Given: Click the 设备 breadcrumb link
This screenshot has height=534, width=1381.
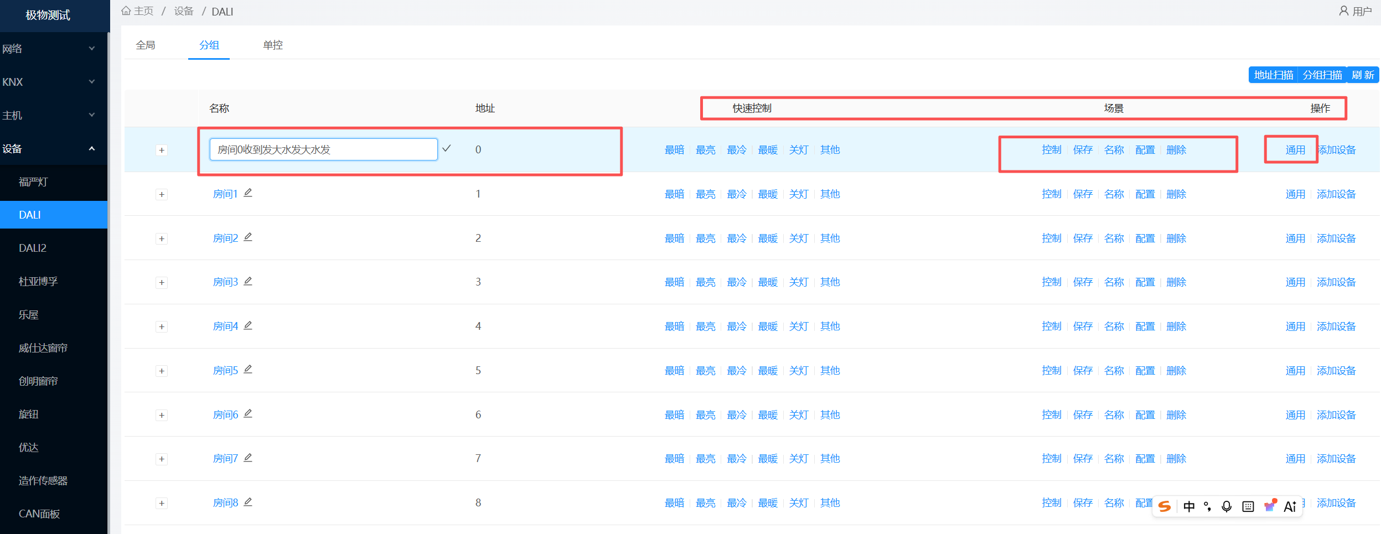Looking at the screenshot, I should [184, 11].
